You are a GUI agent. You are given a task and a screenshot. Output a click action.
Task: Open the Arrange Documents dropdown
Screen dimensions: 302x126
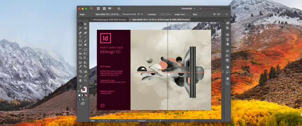point(111,8)
